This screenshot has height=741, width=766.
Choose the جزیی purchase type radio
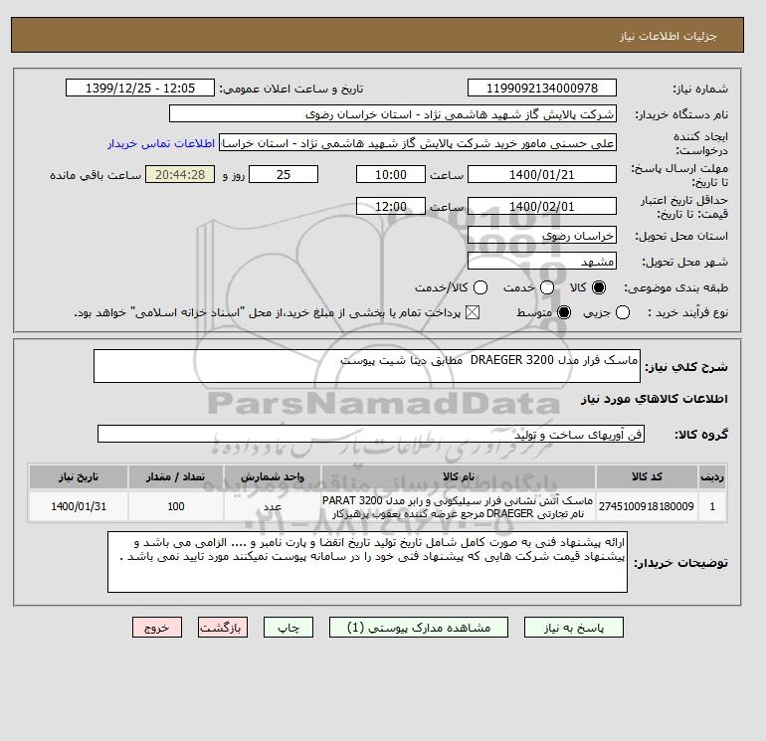pos(623,312)
